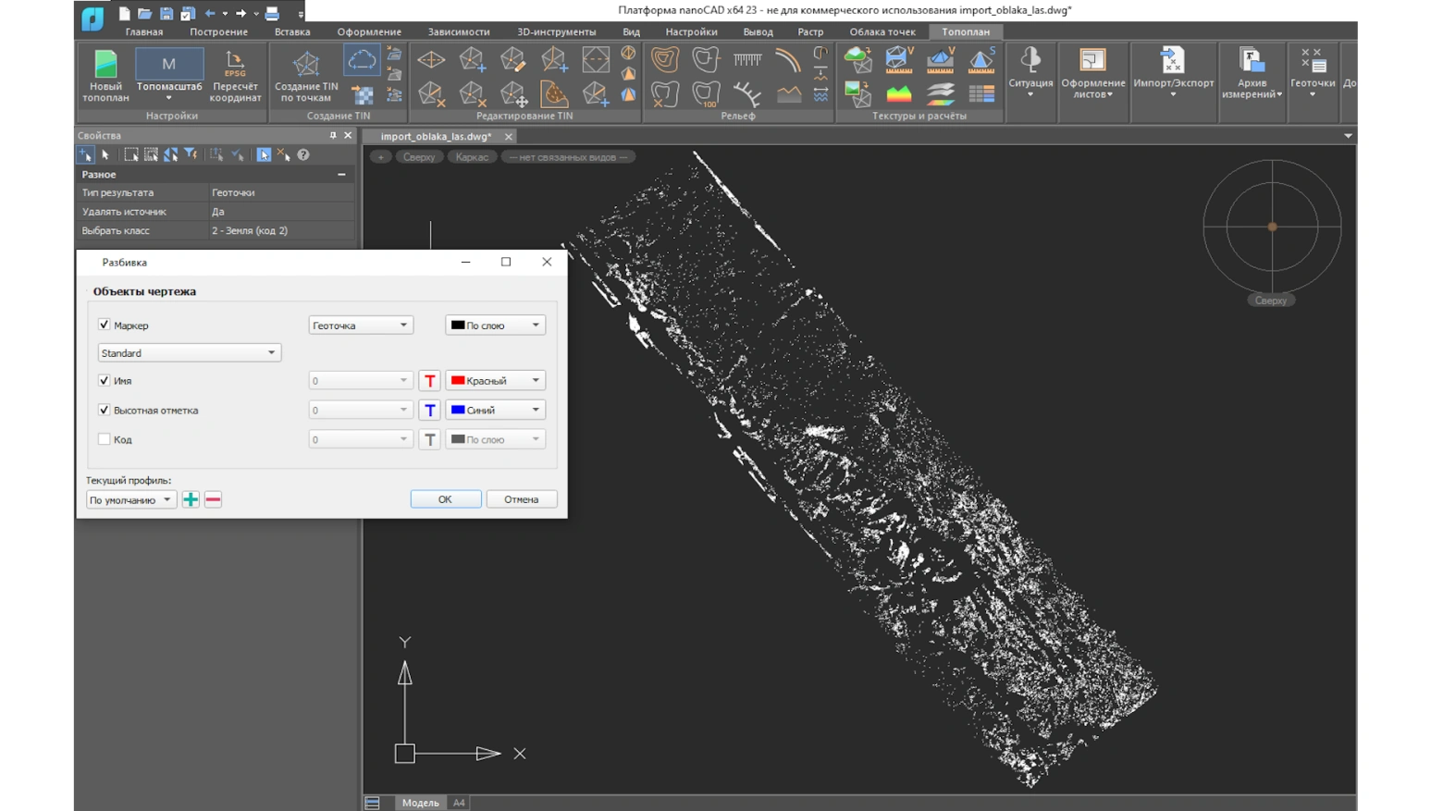Viewport: 1443px width, 811px height.
Task: Open the Красный color selector for Имя
Action: pyautogui.click(x=495, y=381)
